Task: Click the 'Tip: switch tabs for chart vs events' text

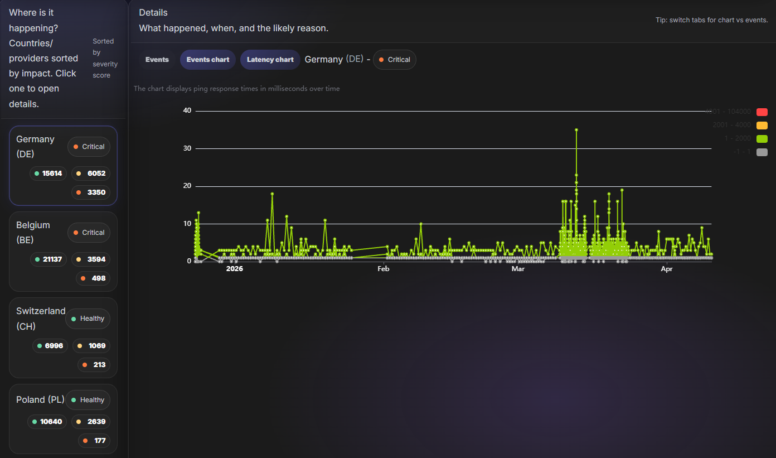Action: pos(712,20)
